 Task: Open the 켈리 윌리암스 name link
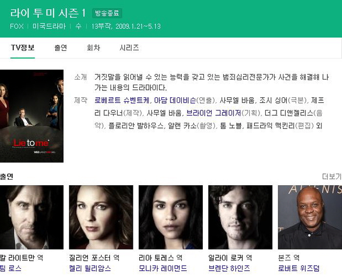tap(90, 268)
